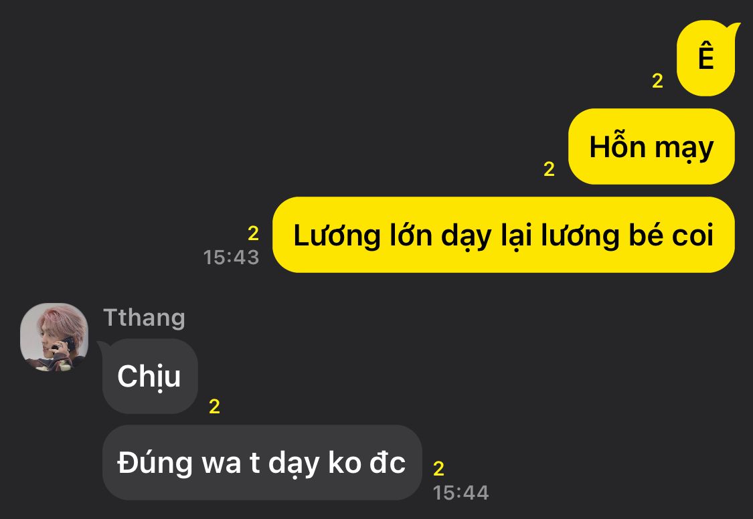Tap unread count beside "Hỗn mạy" bubble

click(549, 169)
